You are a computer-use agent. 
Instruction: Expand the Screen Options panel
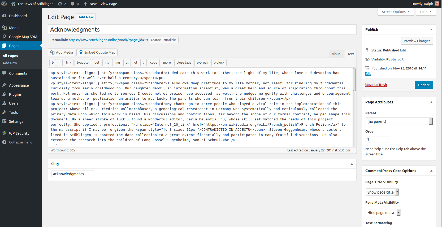(x=396, y=12)
